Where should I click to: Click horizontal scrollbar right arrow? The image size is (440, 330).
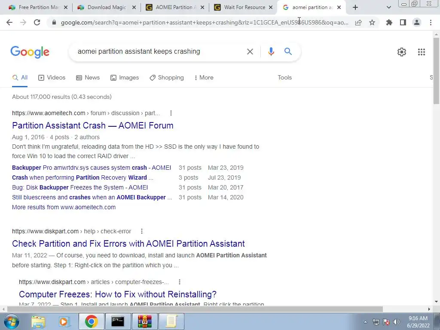click(429, 309)
